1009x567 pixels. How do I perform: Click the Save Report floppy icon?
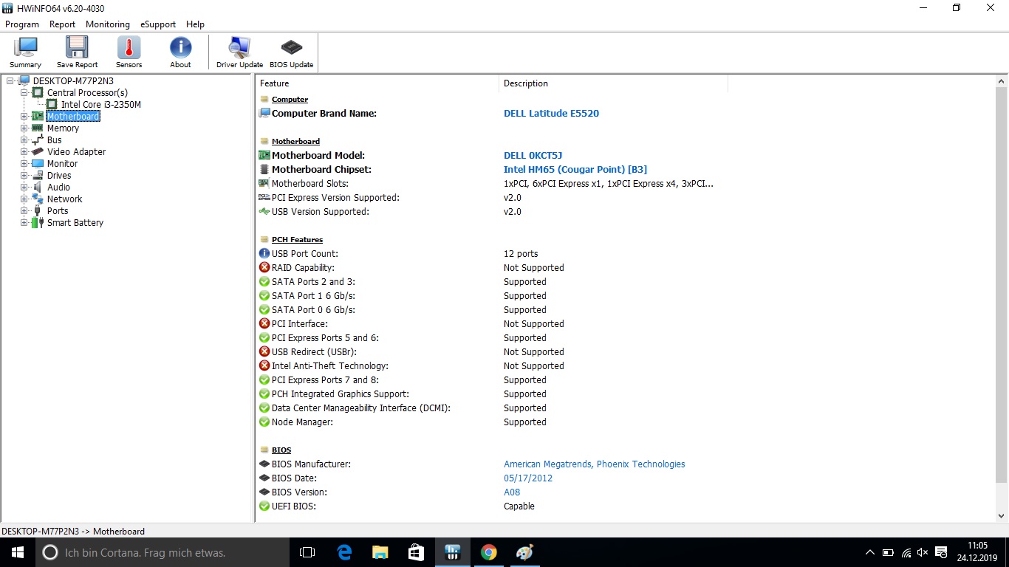tap(77, 52)
